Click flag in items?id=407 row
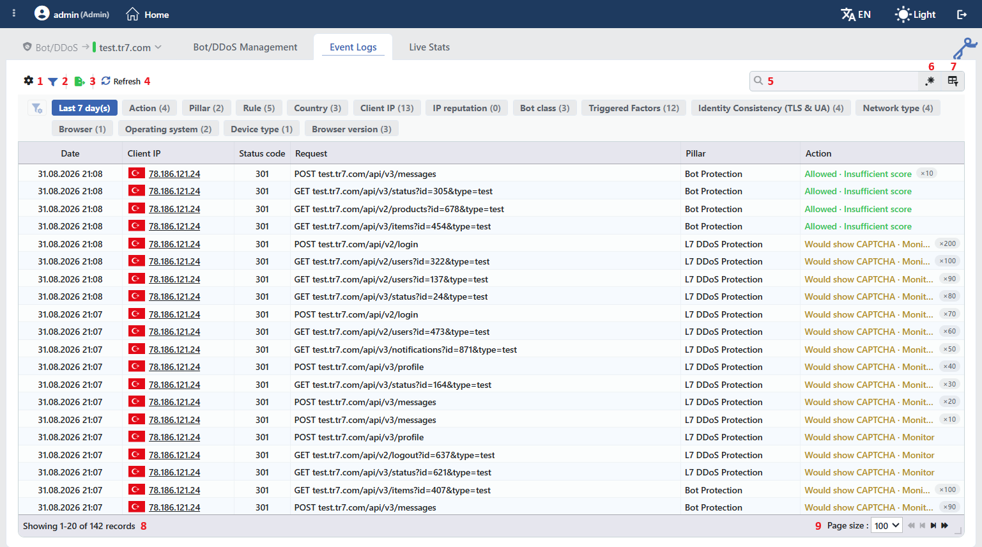This screenshot has width=982, height=547. pyautogui.click(x=137, y=489)
